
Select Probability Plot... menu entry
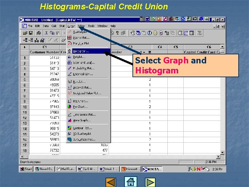click(89, 68)
